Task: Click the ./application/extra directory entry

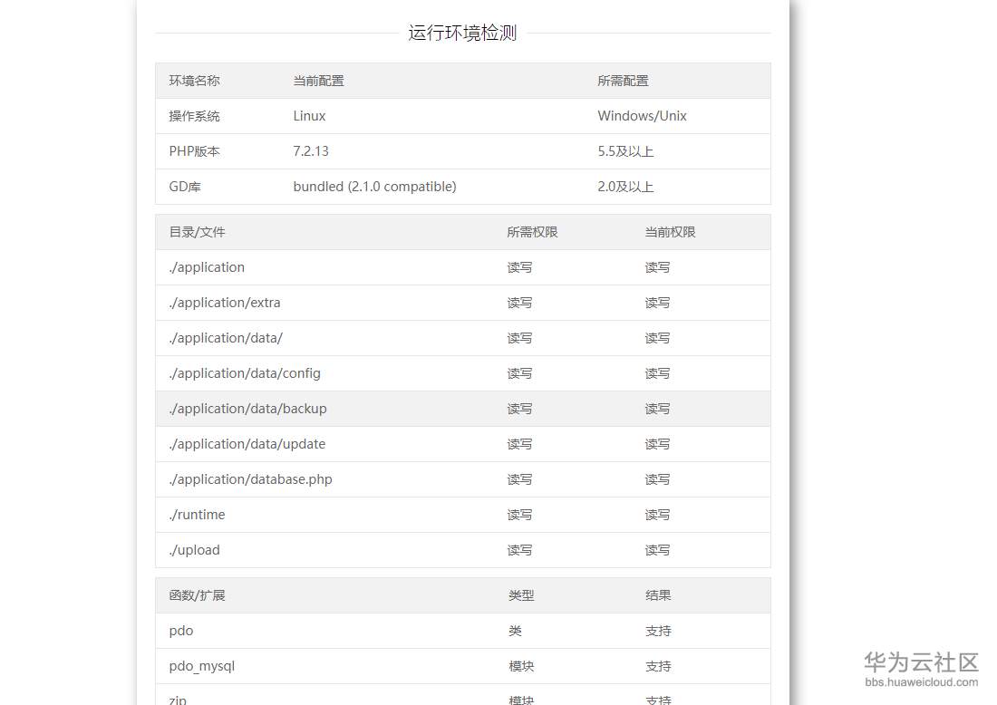Action: 225,303
